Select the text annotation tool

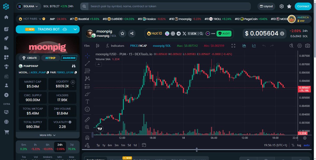pos(87,101)
